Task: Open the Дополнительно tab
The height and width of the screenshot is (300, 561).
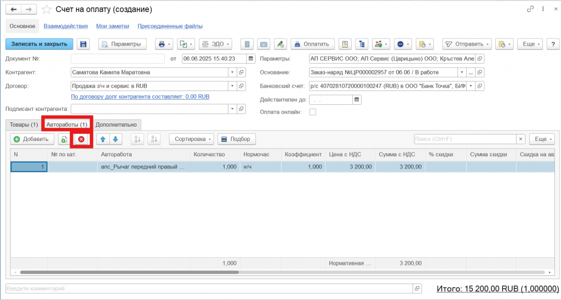Action: [x=116, y=124]
